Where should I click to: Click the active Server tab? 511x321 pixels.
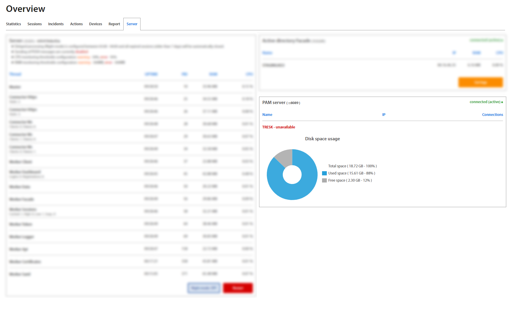coord(132,24)
